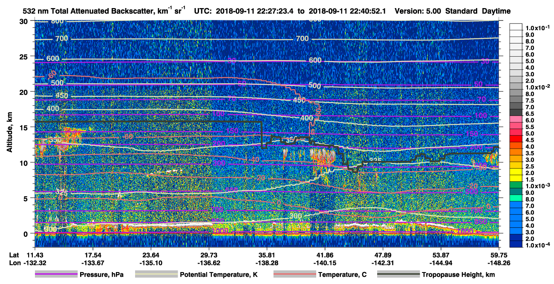Viewport: 554px width, 284px height.
Task: Click the word 'Daytime' in the header
Action: click(x=496, y=11)
